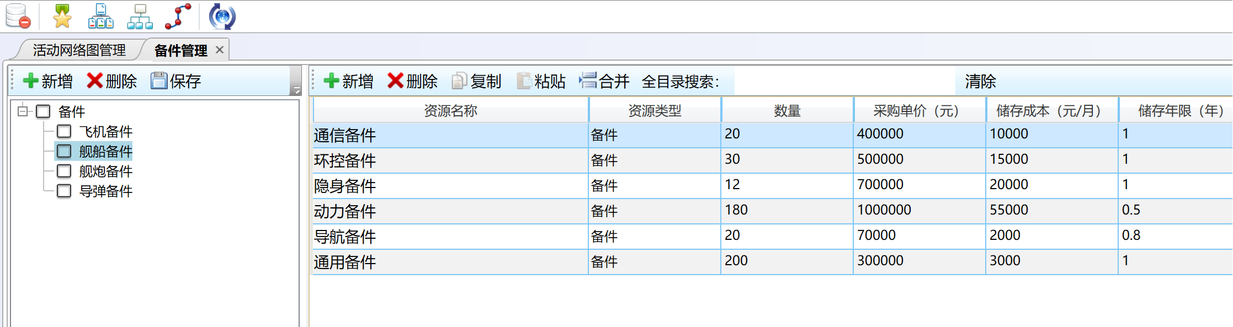
Task: Toggle the 舰船备件 checkbox
Action: click(64, 151)
